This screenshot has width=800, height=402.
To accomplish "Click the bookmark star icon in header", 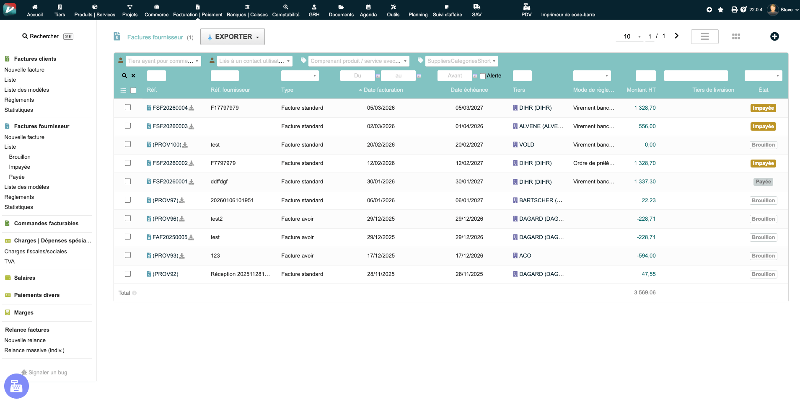I will (x=720, y=10).
